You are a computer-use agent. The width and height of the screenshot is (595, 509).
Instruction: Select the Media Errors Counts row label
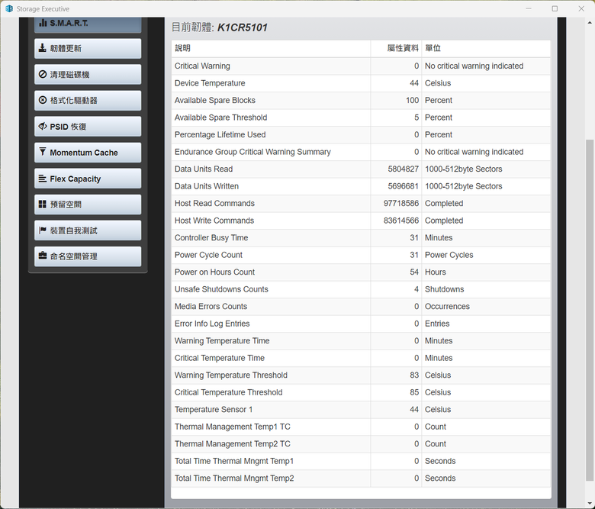pyautogui.click(x=211, y=306)
